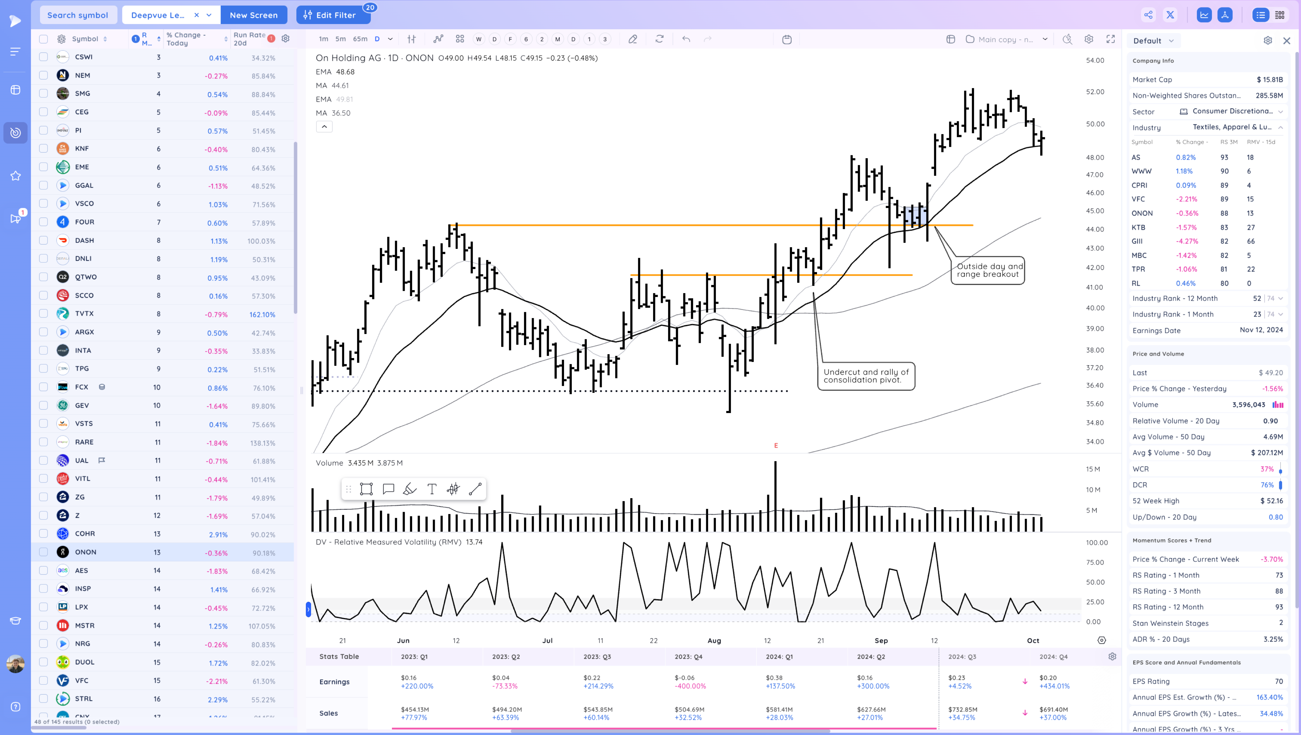The height and width of the screenshot is (735, 1301).
Task: Open the chart style (bars) selector
Action: click(412, 39)
